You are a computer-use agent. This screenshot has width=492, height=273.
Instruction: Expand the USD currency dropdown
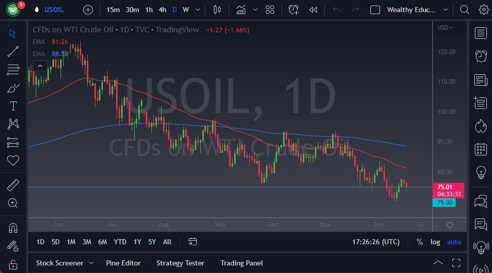(x=445, y=28)
